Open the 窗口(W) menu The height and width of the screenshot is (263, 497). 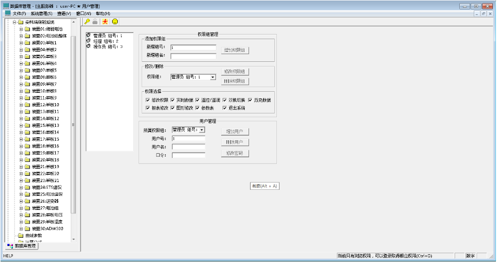(83, 13)
